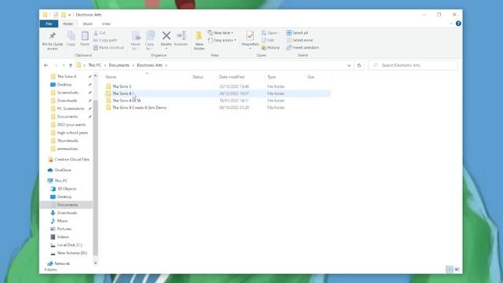Image resolution: width=503 pixels, height=283 pixels.
Task: Switch to the Home ribbon tab
Action: (68, 24)
